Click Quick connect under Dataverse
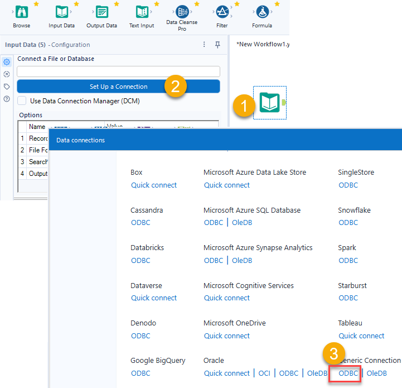The image size is (402, 388). coord(154,298)
